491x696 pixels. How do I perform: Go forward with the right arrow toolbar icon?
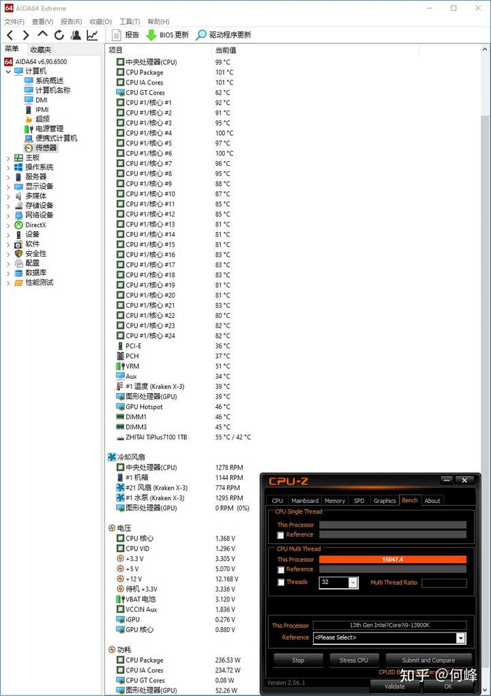pyautogui.click(x=26, y=35)
